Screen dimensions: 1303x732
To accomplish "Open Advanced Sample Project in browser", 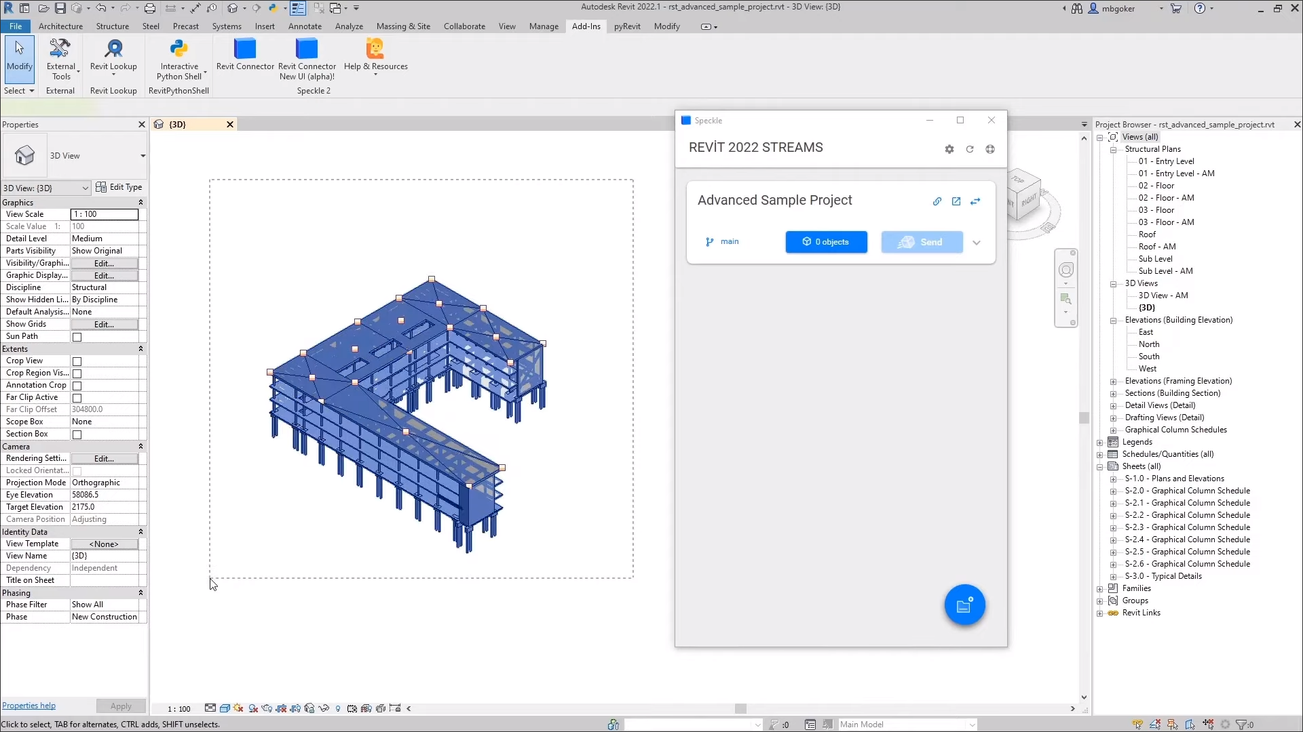I will click(956, 201).
